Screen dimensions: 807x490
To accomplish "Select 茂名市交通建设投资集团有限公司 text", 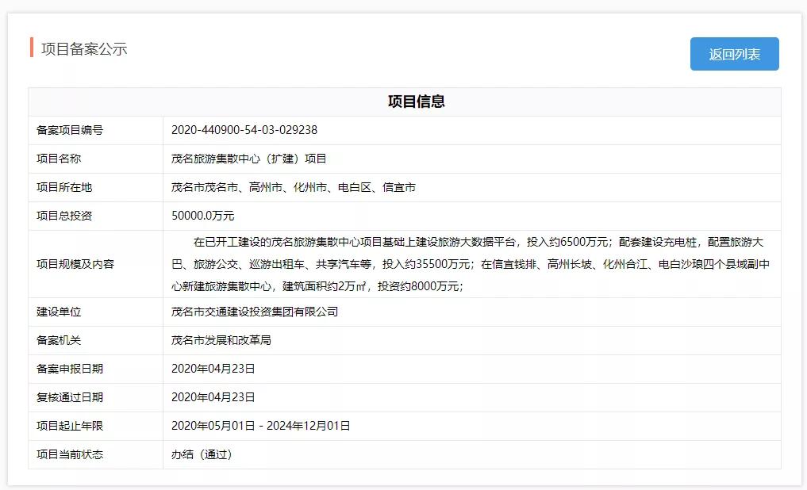I will click(x=255, y=312).
